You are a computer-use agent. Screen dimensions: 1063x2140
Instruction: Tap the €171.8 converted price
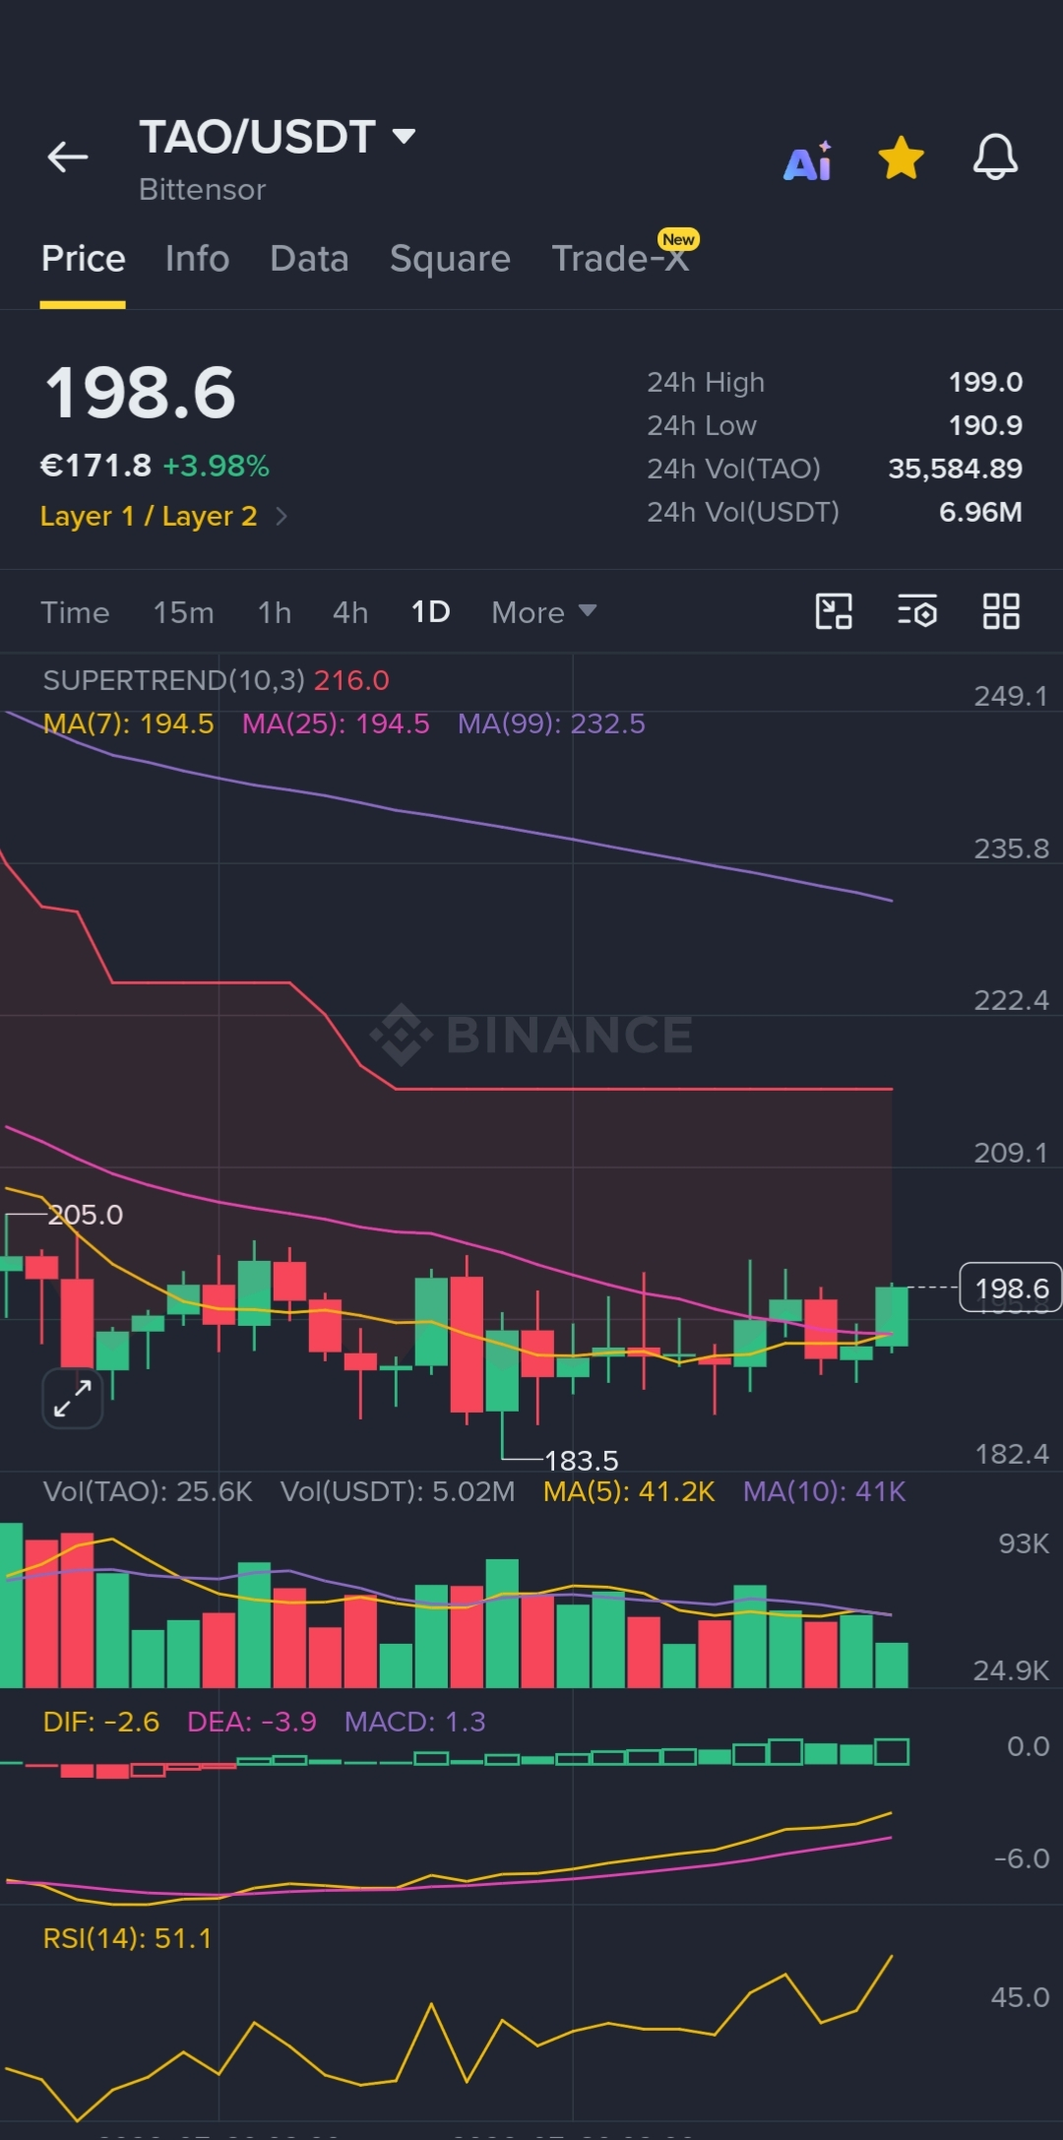95,466
